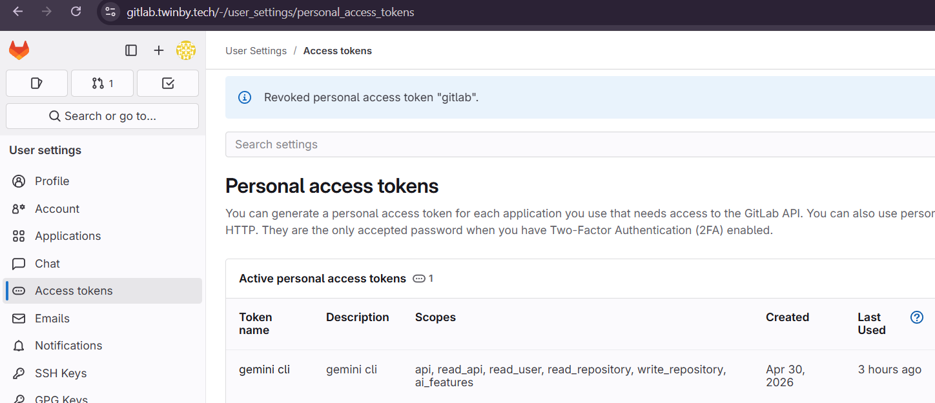The width and height of the screenshot is (935, 403).
Task: Click the Applications grid icon
Action: tap(19, 236)
